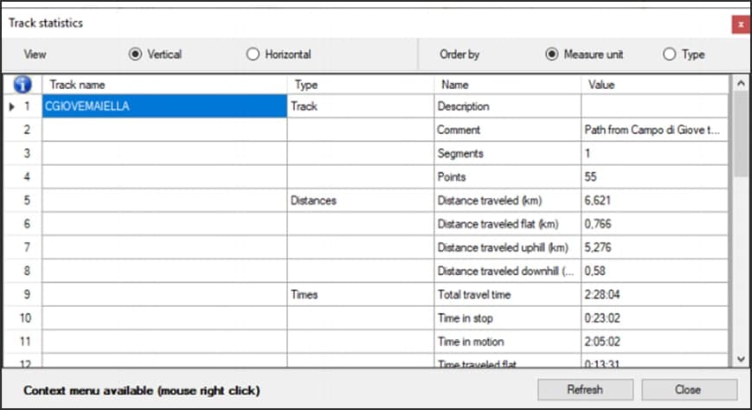
Task: Click the scrollbar down arrow
Action: click(740, 357)
